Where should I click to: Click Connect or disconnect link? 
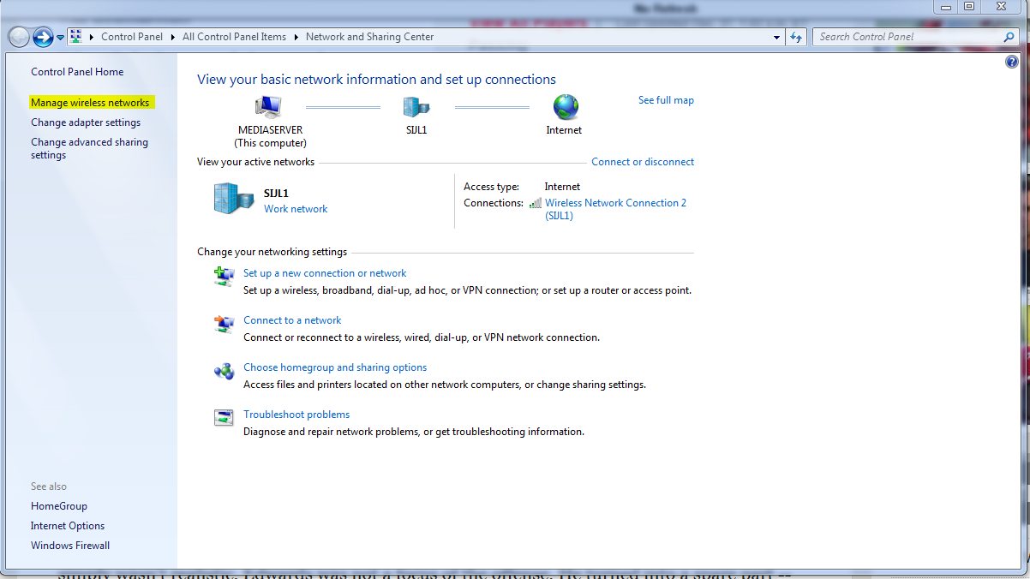tap(643, 162)
